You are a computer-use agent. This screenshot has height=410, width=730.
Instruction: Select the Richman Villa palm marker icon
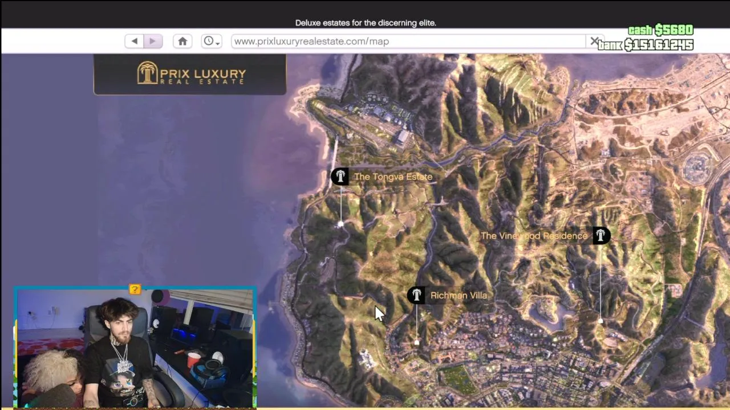pyautogui.click(x=416, y=295)
